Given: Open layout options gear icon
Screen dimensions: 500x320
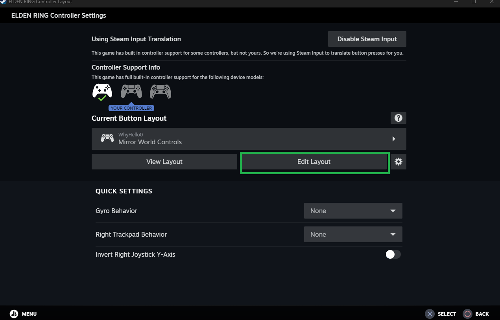Looking at the screenshot, I should pos(399,162).
